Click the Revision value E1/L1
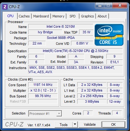 click(x=114, y=62)
